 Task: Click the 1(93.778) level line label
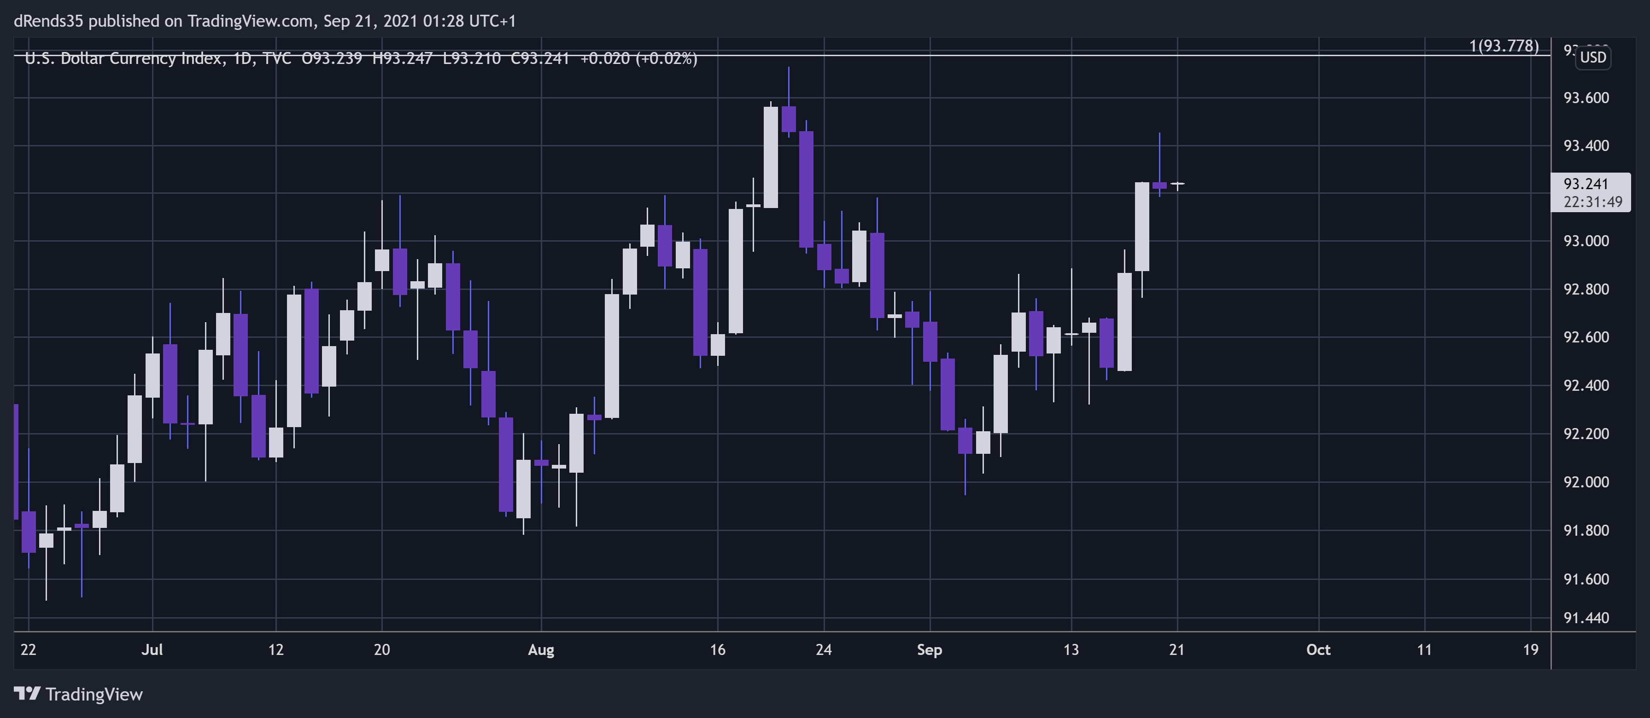click(x=1504, y=46)
